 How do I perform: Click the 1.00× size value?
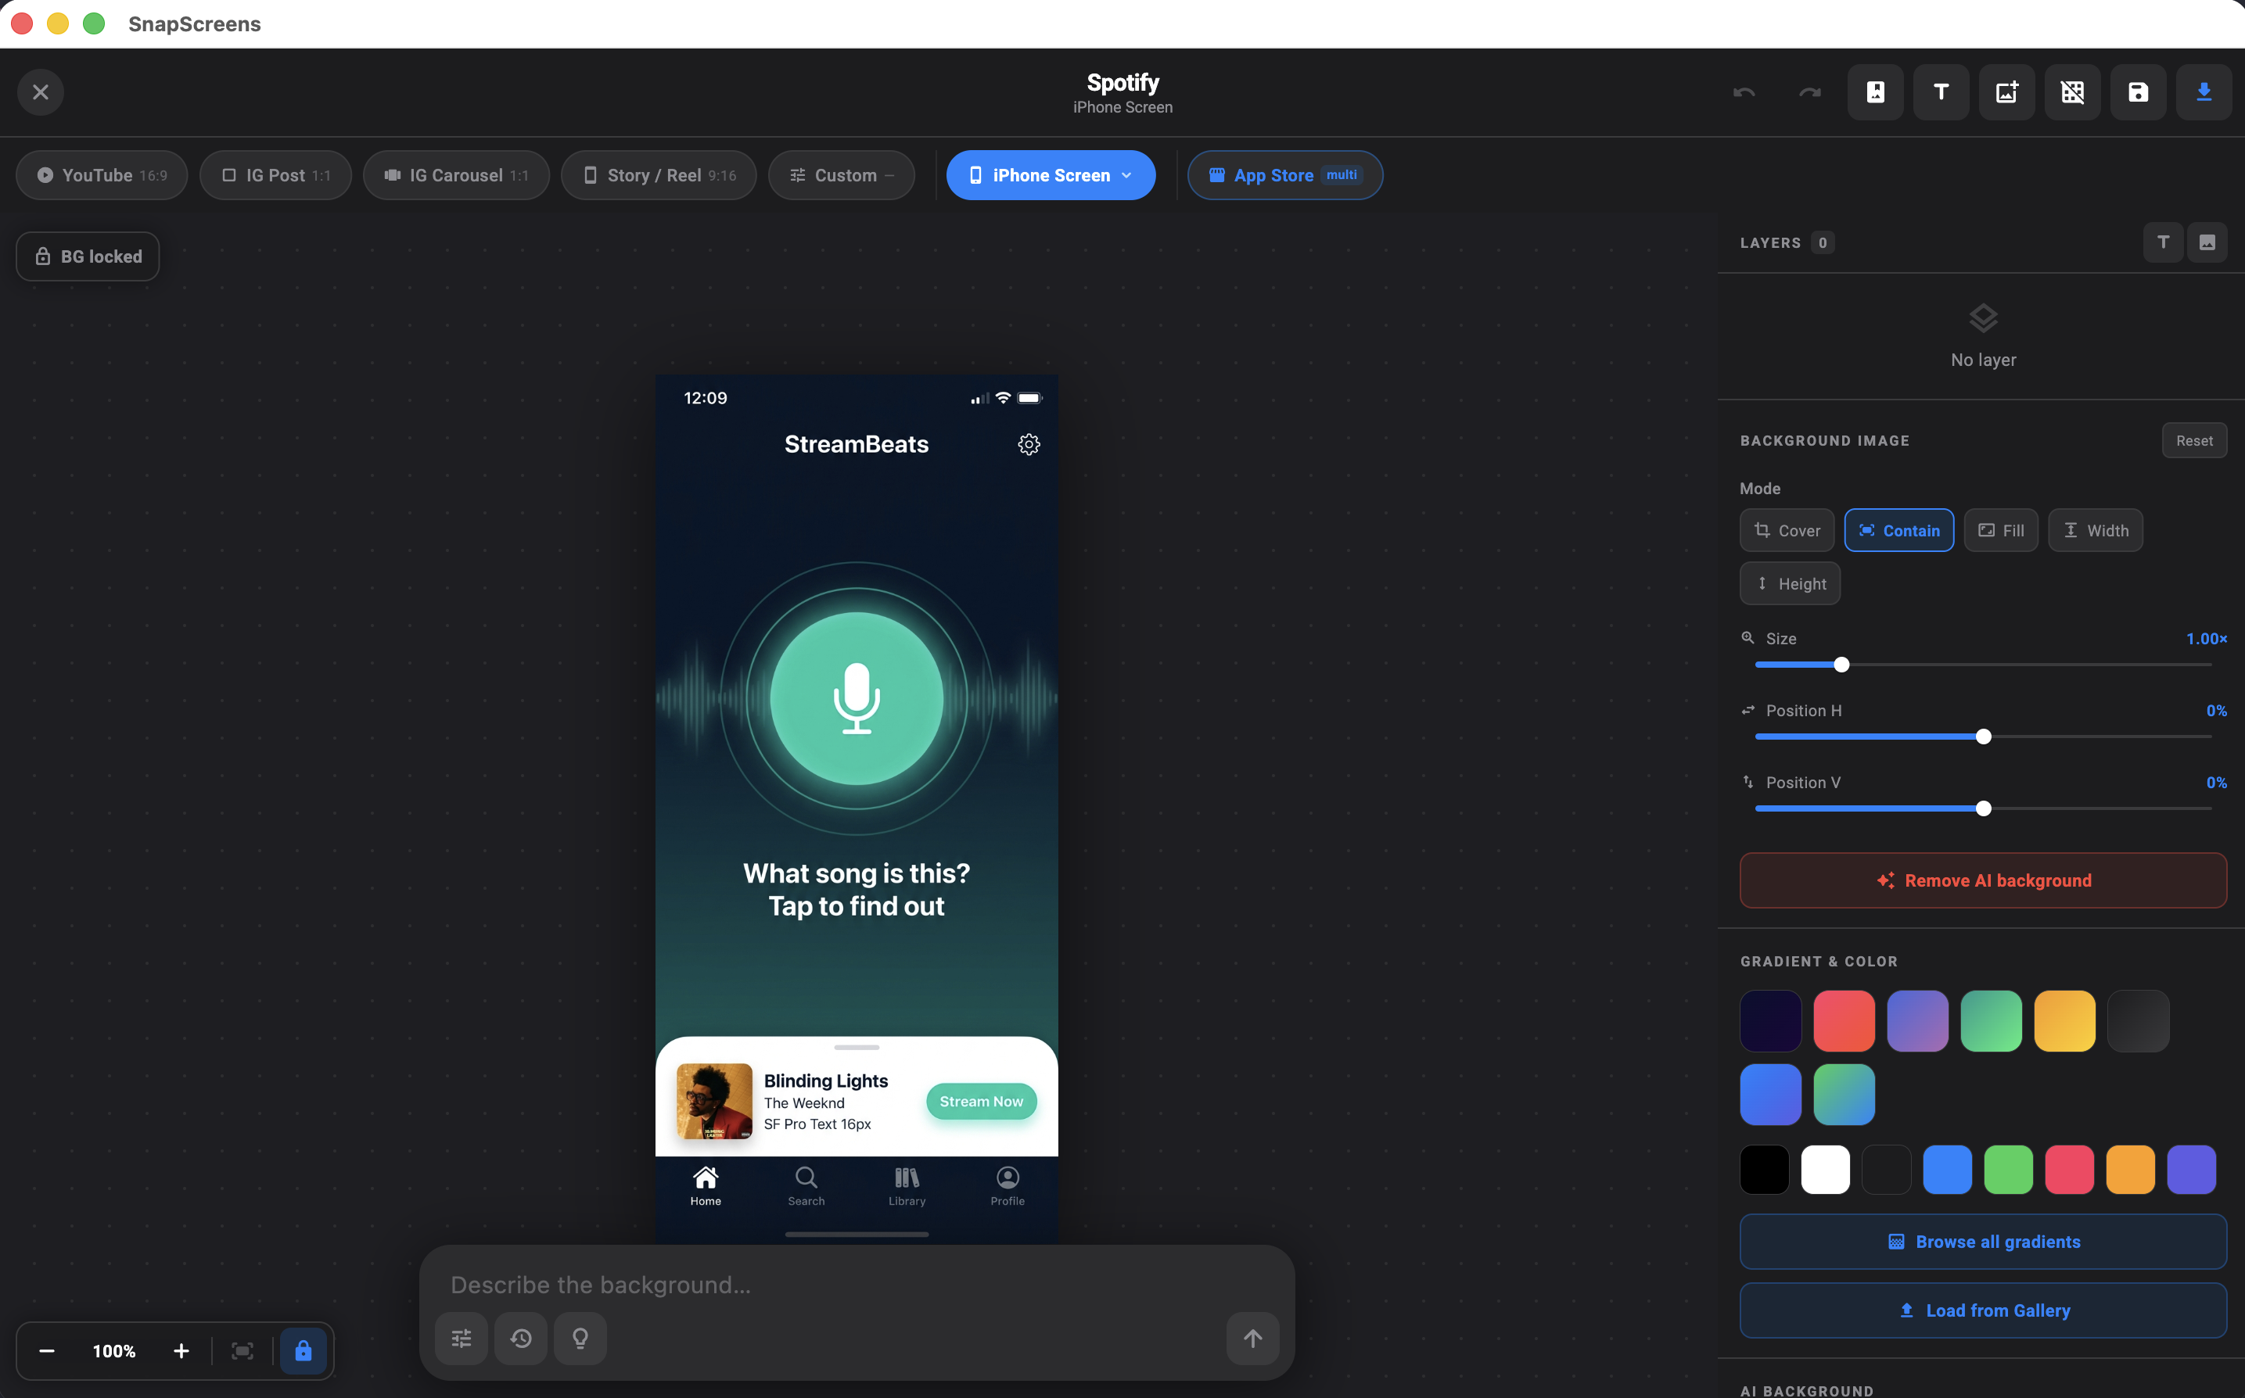click(x=2206, y=638)
